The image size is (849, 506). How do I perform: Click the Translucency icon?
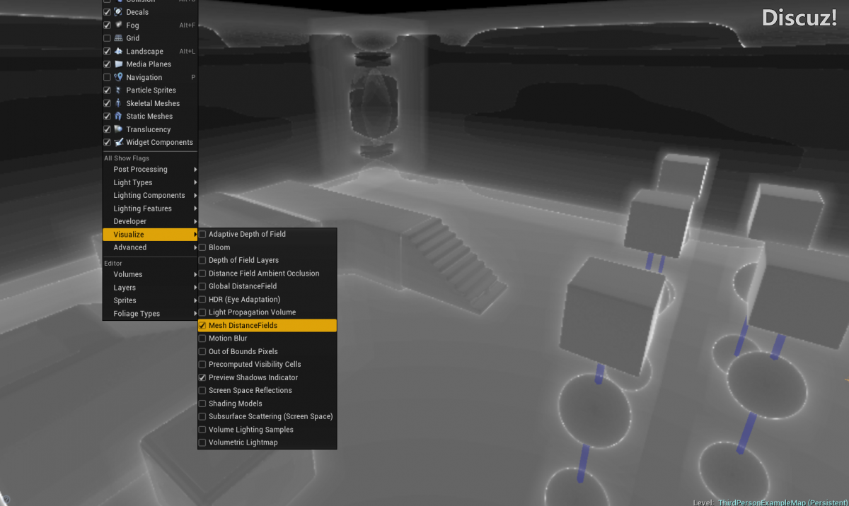(119, 129)
